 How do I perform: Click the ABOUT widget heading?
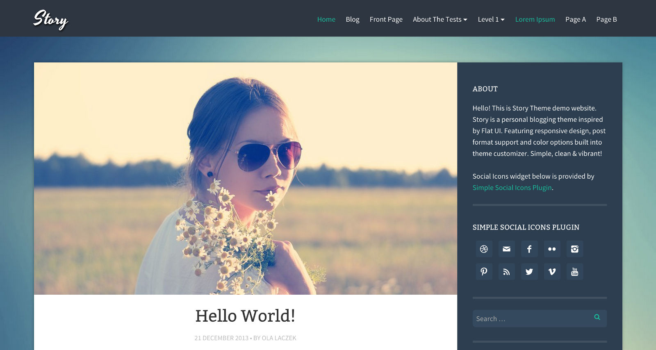(x=485, y=89)
